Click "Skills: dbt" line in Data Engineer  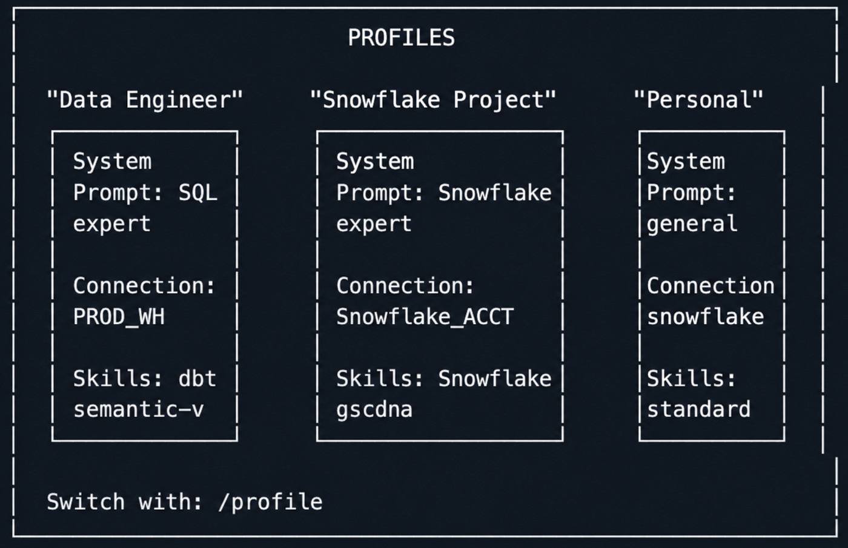pyautogui.click(x=145, y=379)
